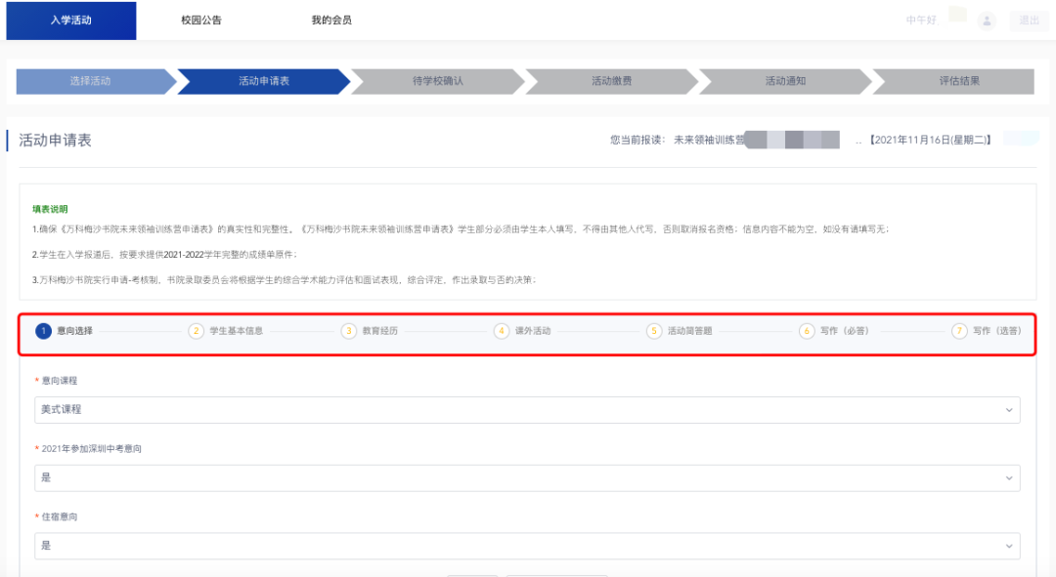The image size is (1056, 577).
Task: Select the 待学校确认 progress step
Action: tap(438, 81)
